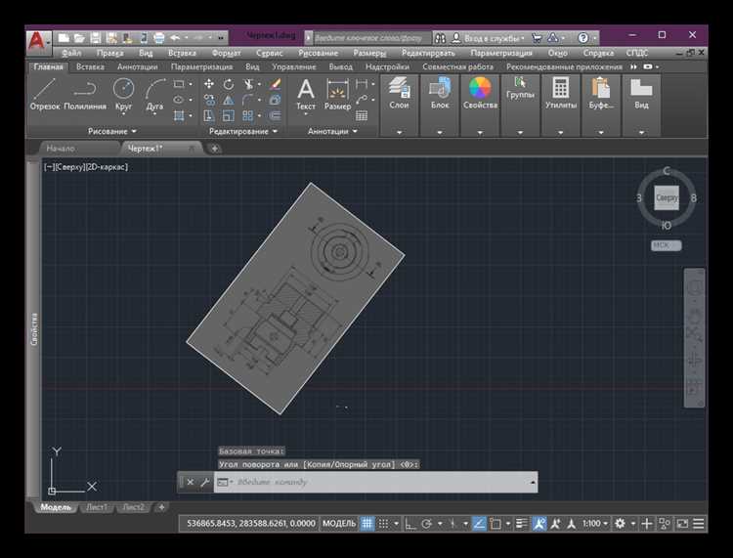
Task: Open file with quick access folder icon
Action: coord(79,37)
